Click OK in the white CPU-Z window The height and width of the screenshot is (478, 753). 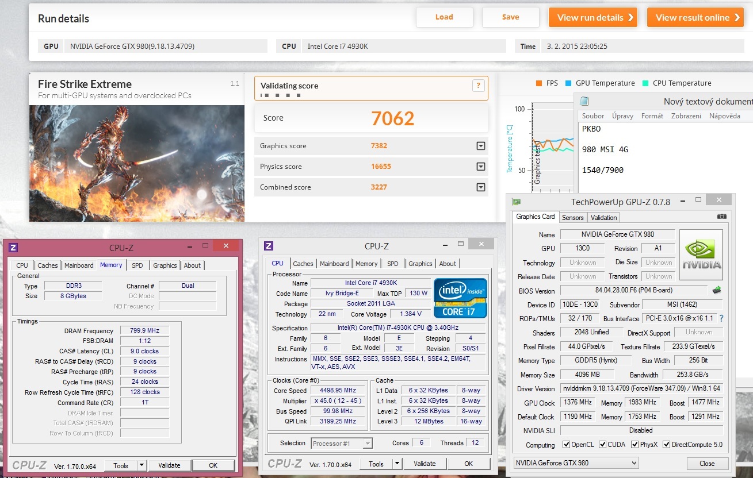click(468, 464)
